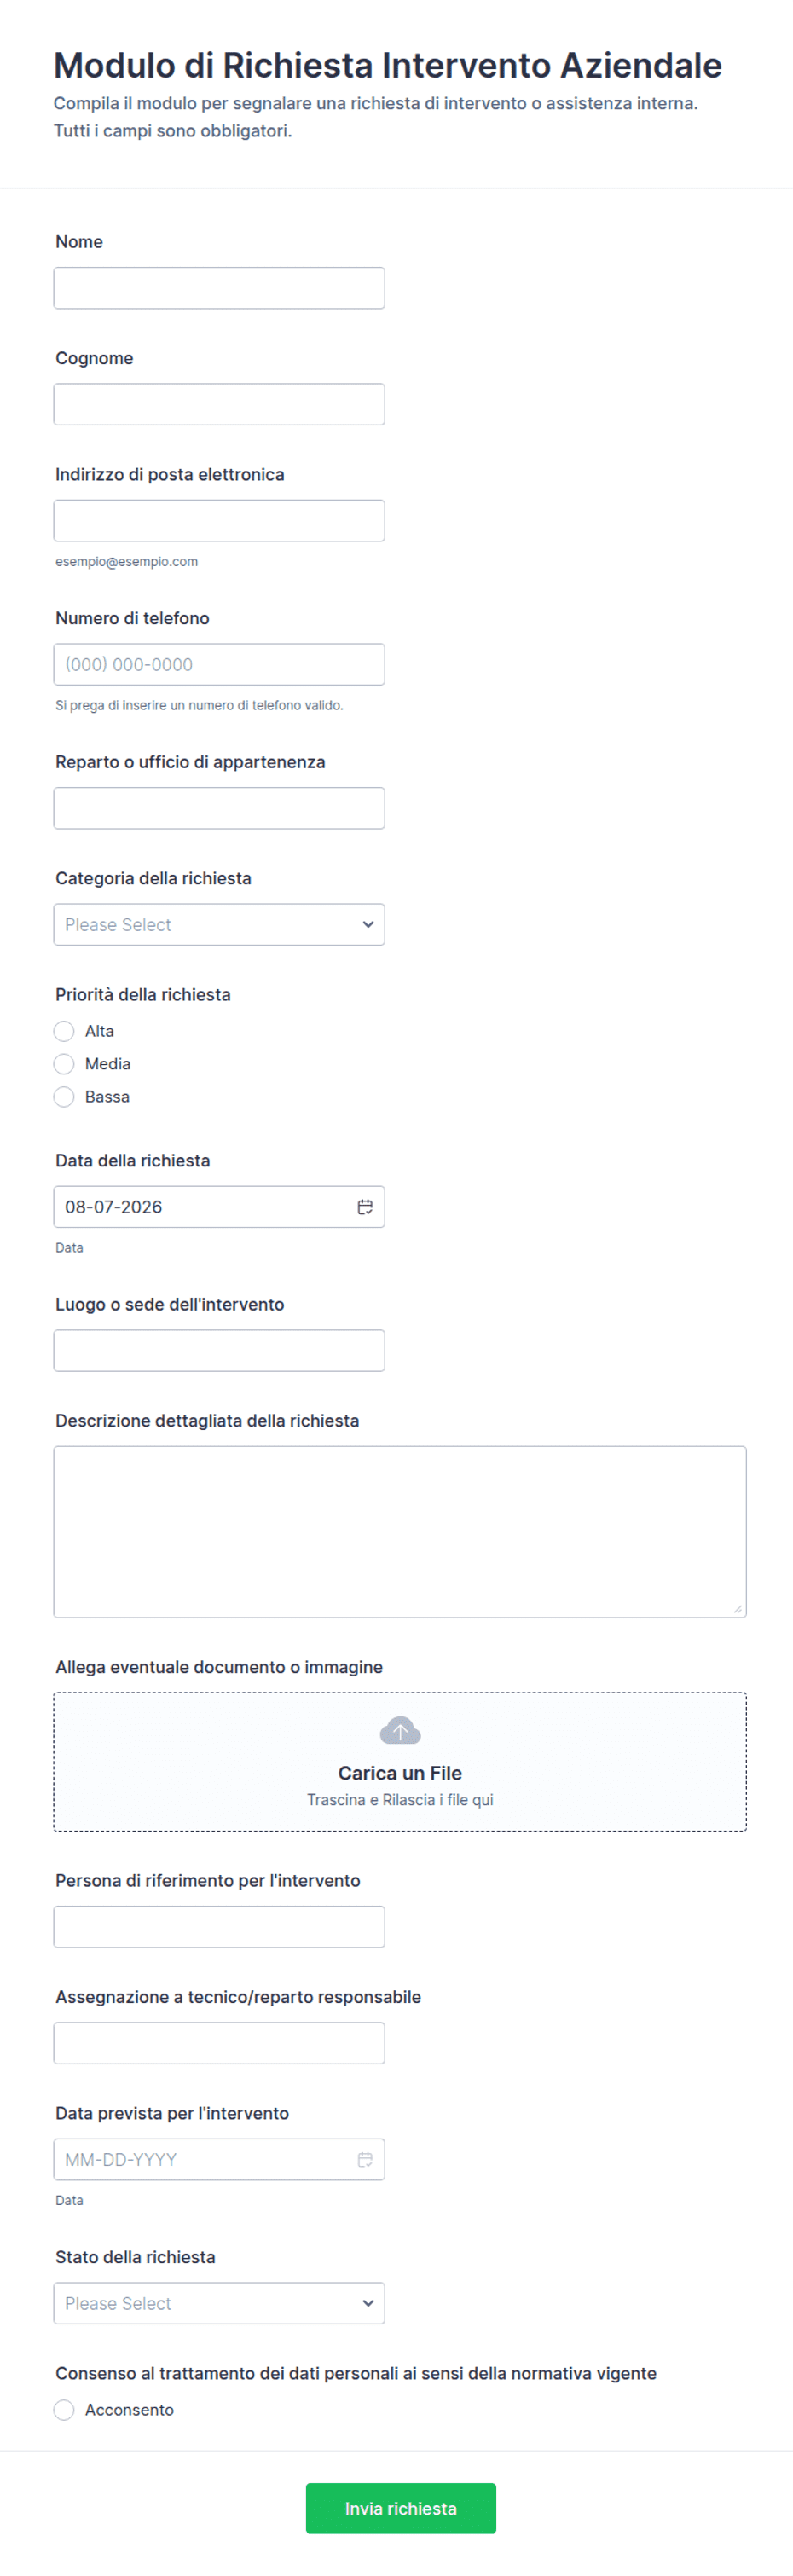793x2576 pixels.
Task: Focus Assegnazione a tecnico/reparto responsabile field
Action: (219, 2043)
